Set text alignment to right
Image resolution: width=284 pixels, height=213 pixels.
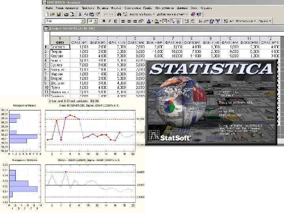click(x=135, y=21)
